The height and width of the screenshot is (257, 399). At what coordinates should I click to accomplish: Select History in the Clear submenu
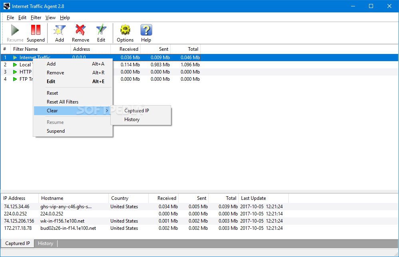141,120
